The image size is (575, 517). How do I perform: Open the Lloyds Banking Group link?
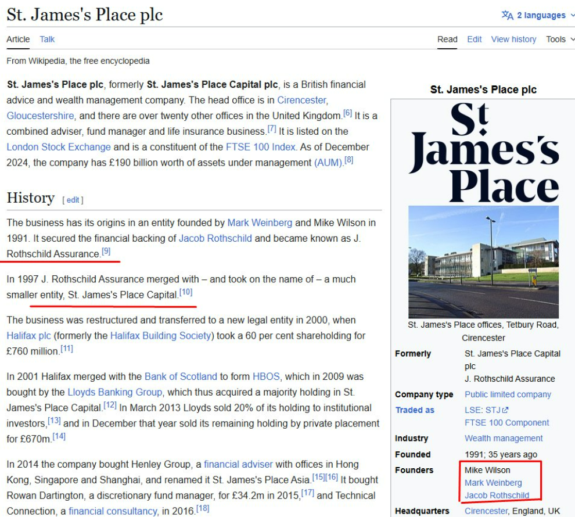tap(114, 392)
